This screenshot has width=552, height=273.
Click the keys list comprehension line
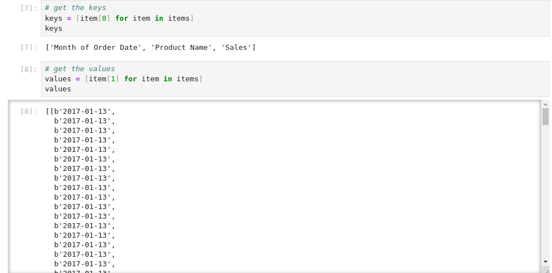pos(119,18)
